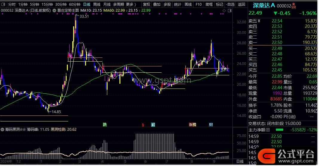Toggle -自选 to remove from watchlist
Image resolution: width=319 pixels, height=166 pixels.
click(x=230, y=4)
